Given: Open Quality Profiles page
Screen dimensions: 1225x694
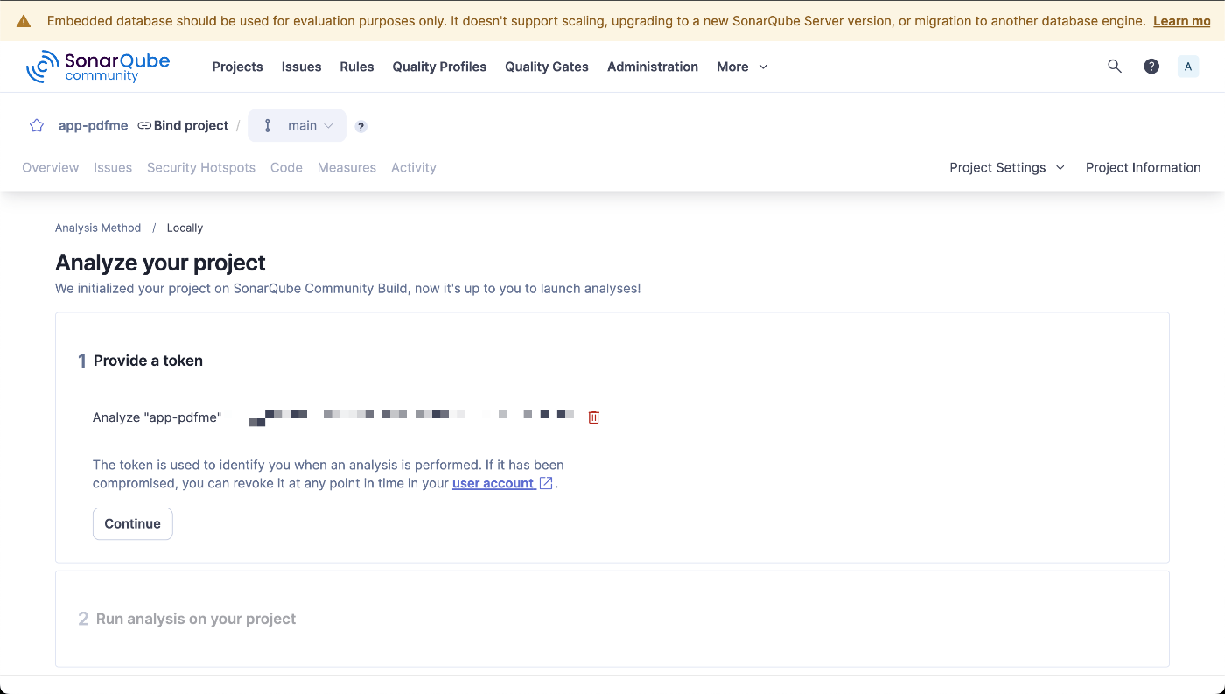Looking at the screenshot, I should coord(439,67).
